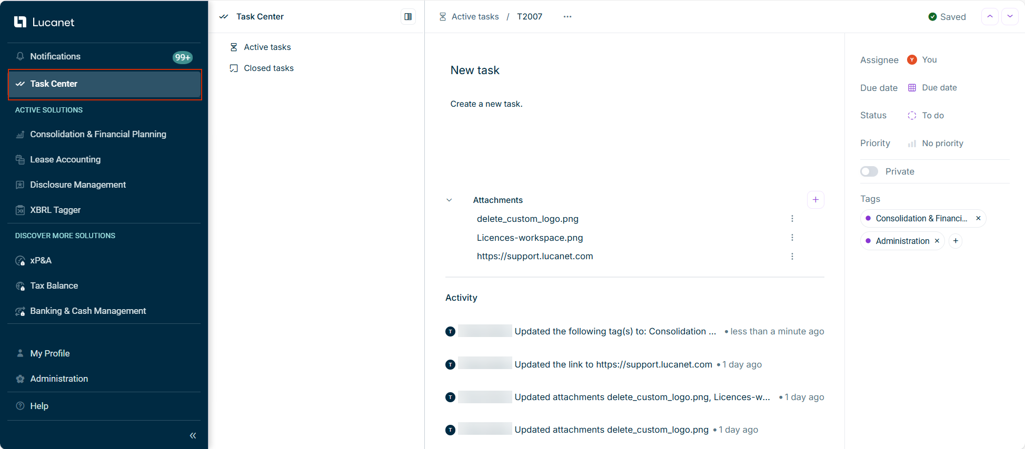Edit the New task title field
The height and width of the screenshot is (449, 1025).
click(475, 70)
